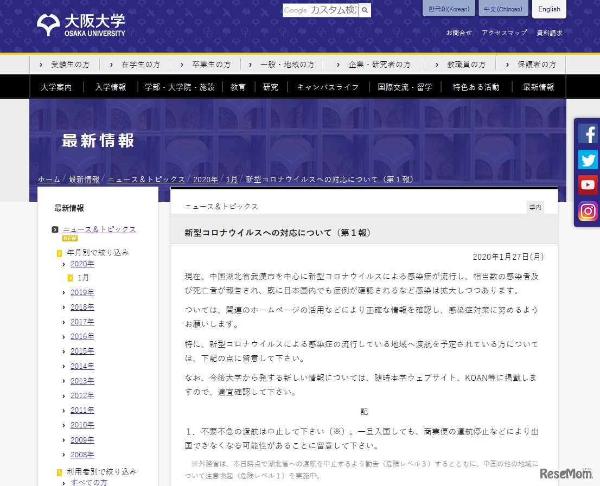Open the お問合せ contact page

(x=459, y=33)
